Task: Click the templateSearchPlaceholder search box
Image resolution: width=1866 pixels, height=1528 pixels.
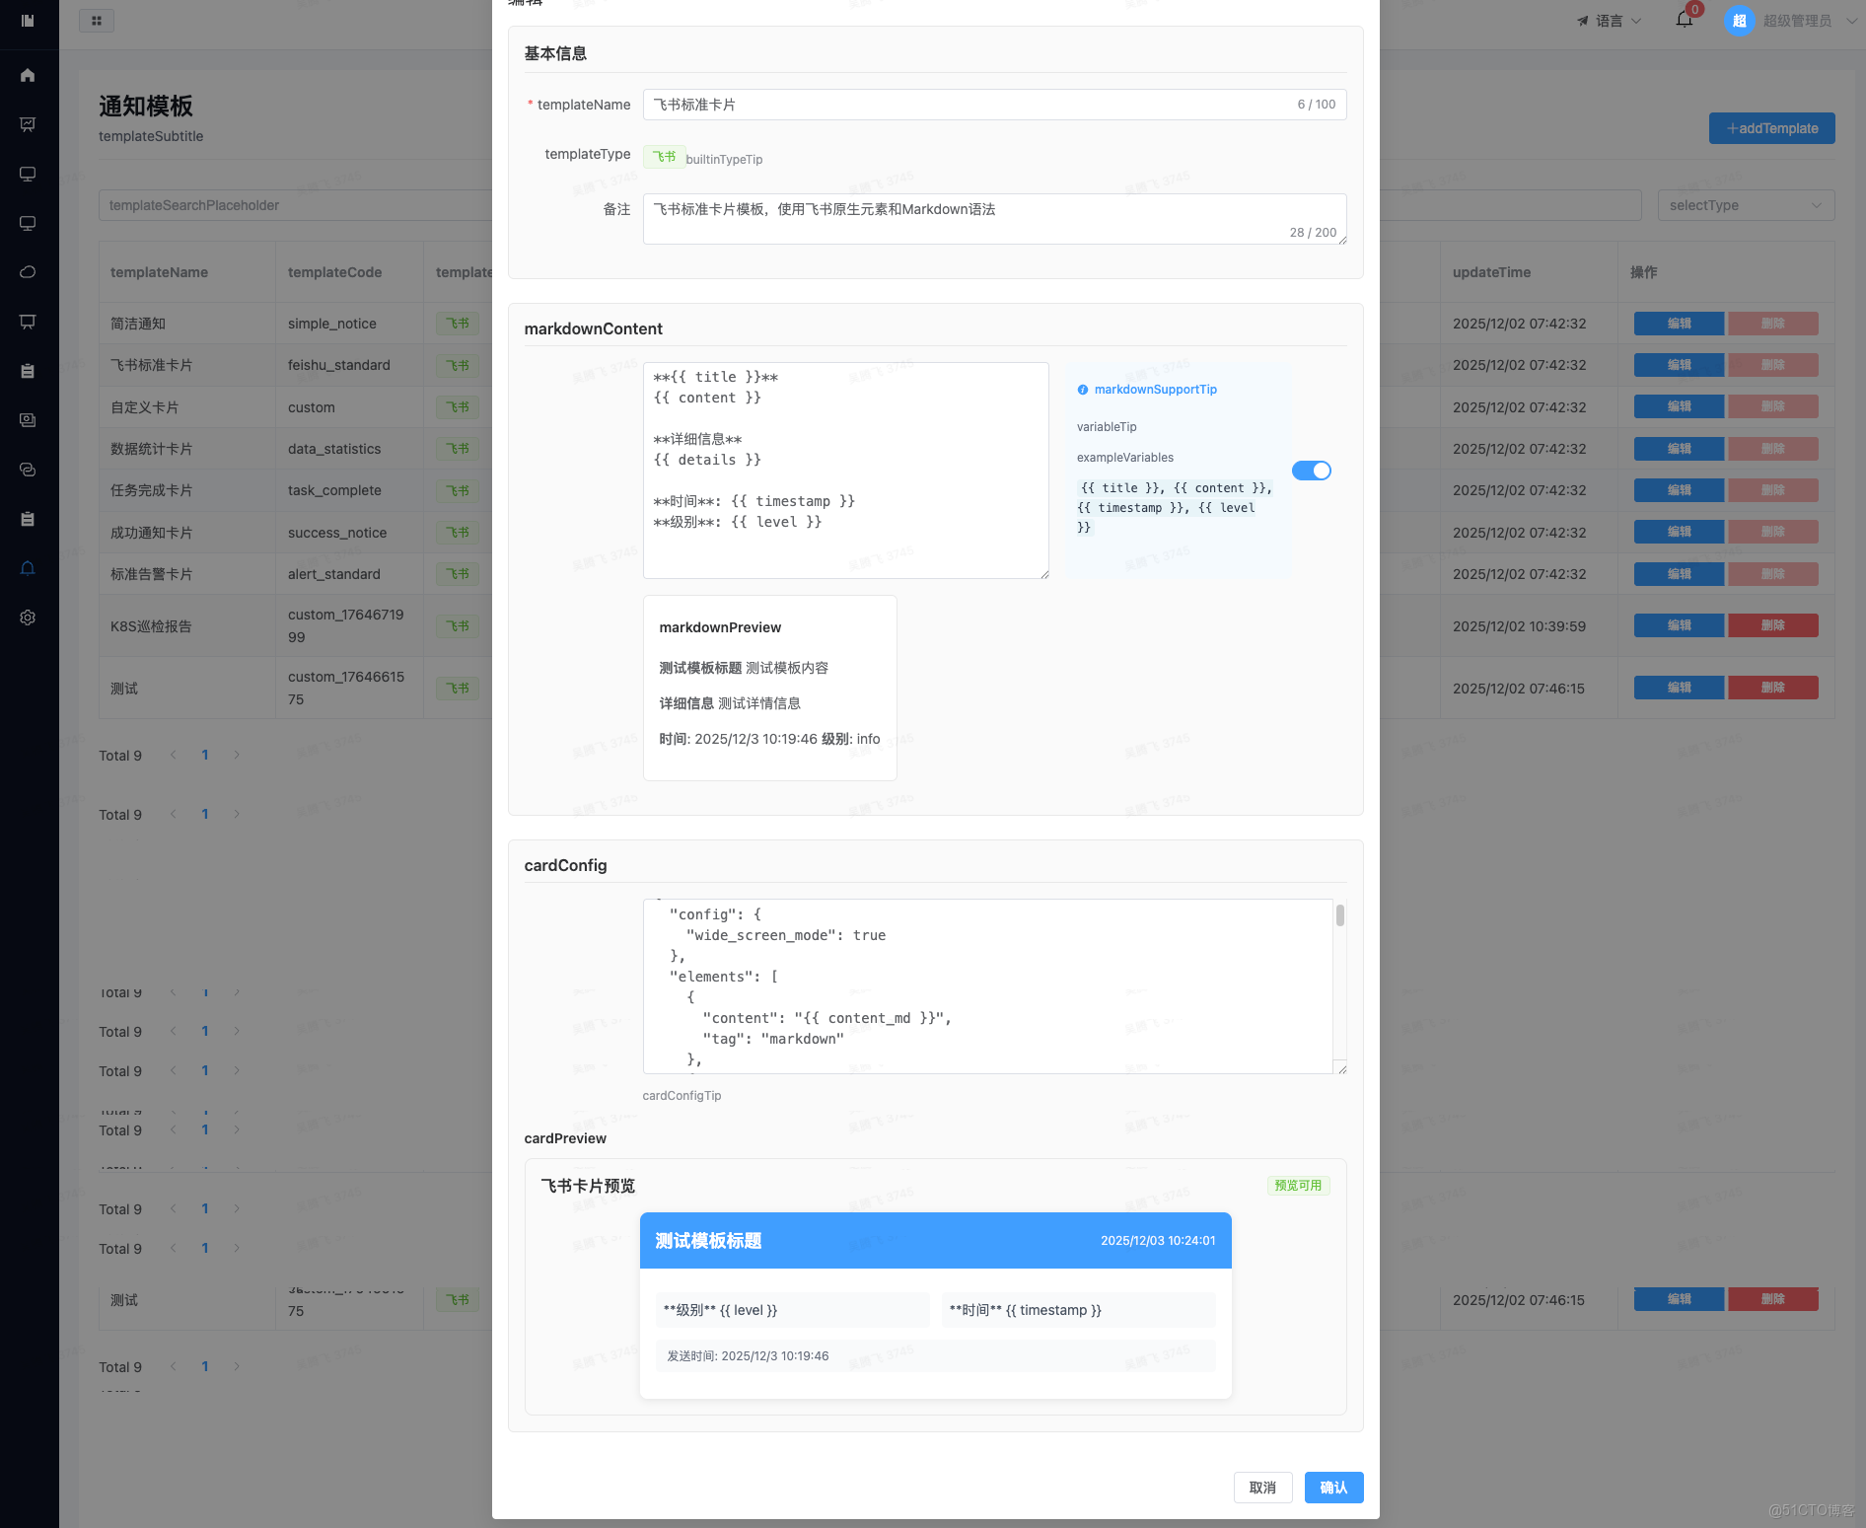Action: pos(296,205)
